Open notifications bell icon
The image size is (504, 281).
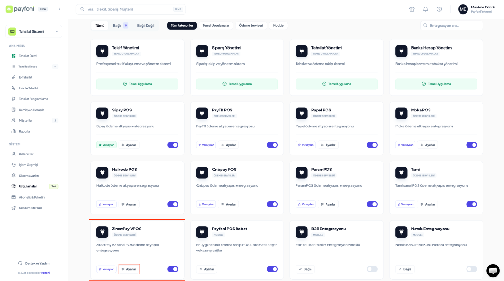tap(425, 9)
